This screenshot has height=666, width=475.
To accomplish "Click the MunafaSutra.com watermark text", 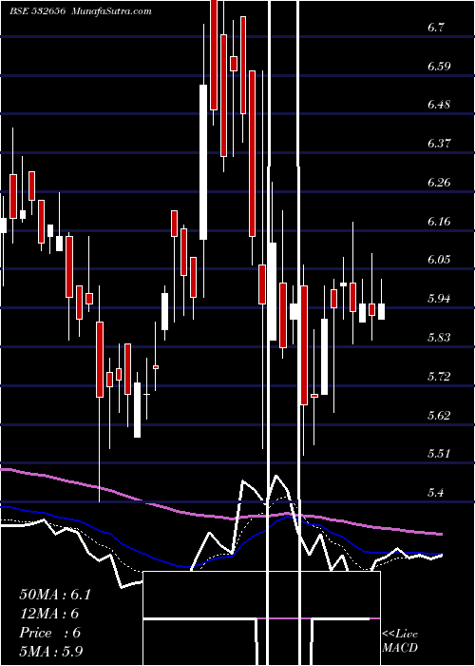I will (112, 11).
